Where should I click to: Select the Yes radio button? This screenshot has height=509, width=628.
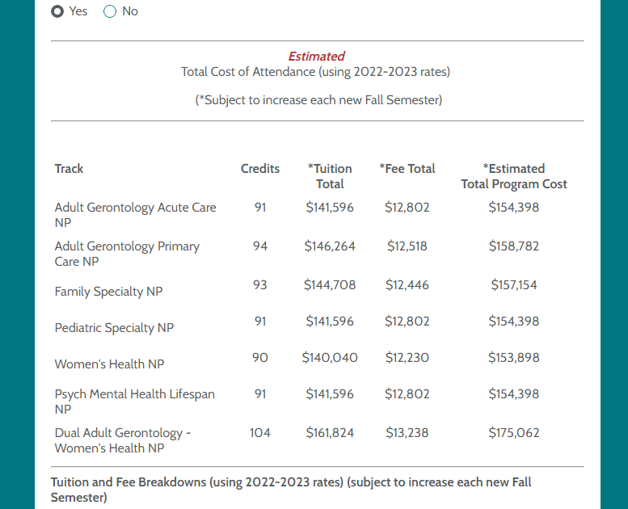point(57,11)
